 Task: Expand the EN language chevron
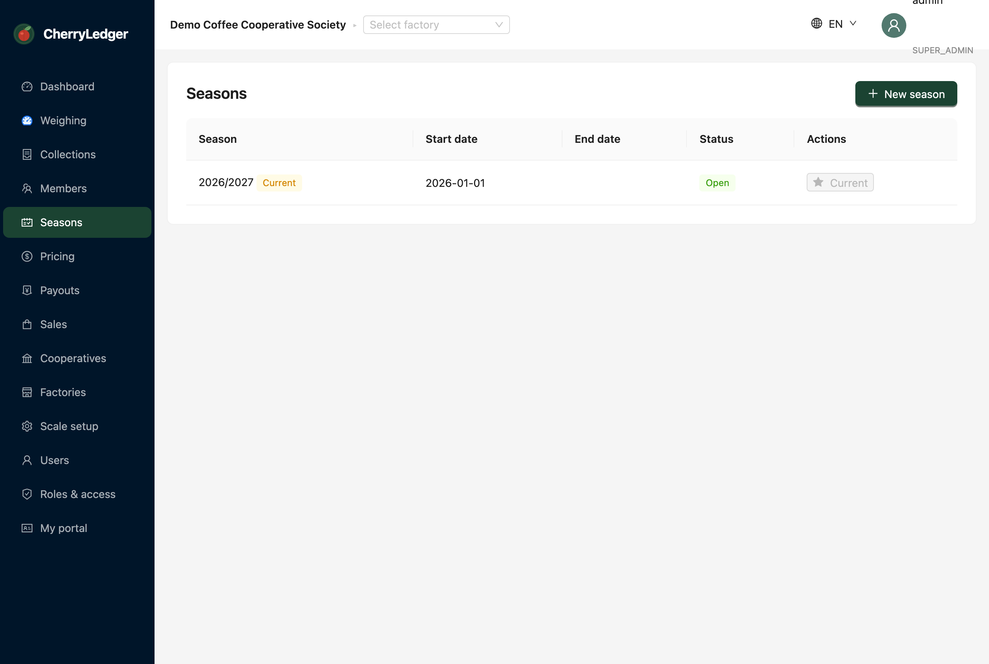(853, 23)
